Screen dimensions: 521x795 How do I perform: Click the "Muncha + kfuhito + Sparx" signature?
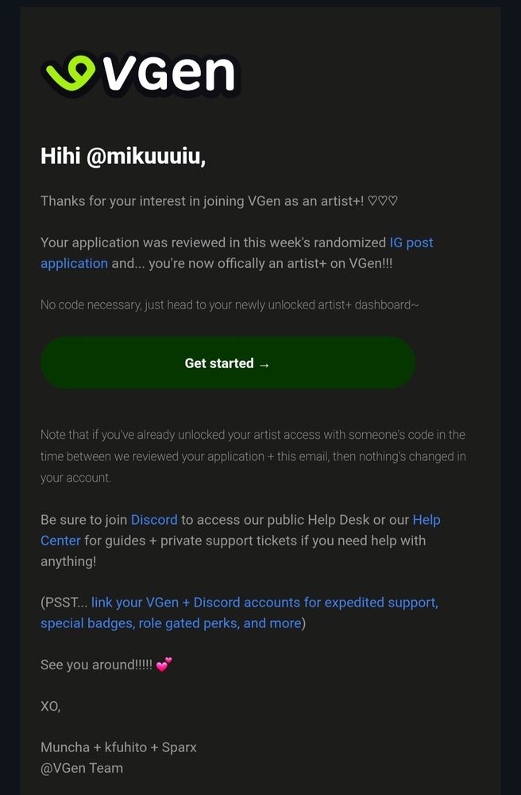118,747
